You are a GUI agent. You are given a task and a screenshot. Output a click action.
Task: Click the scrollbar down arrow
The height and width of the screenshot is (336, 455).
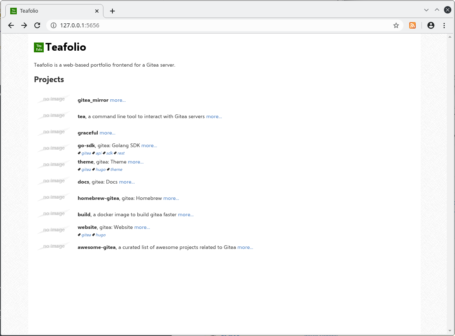[450, 331]
